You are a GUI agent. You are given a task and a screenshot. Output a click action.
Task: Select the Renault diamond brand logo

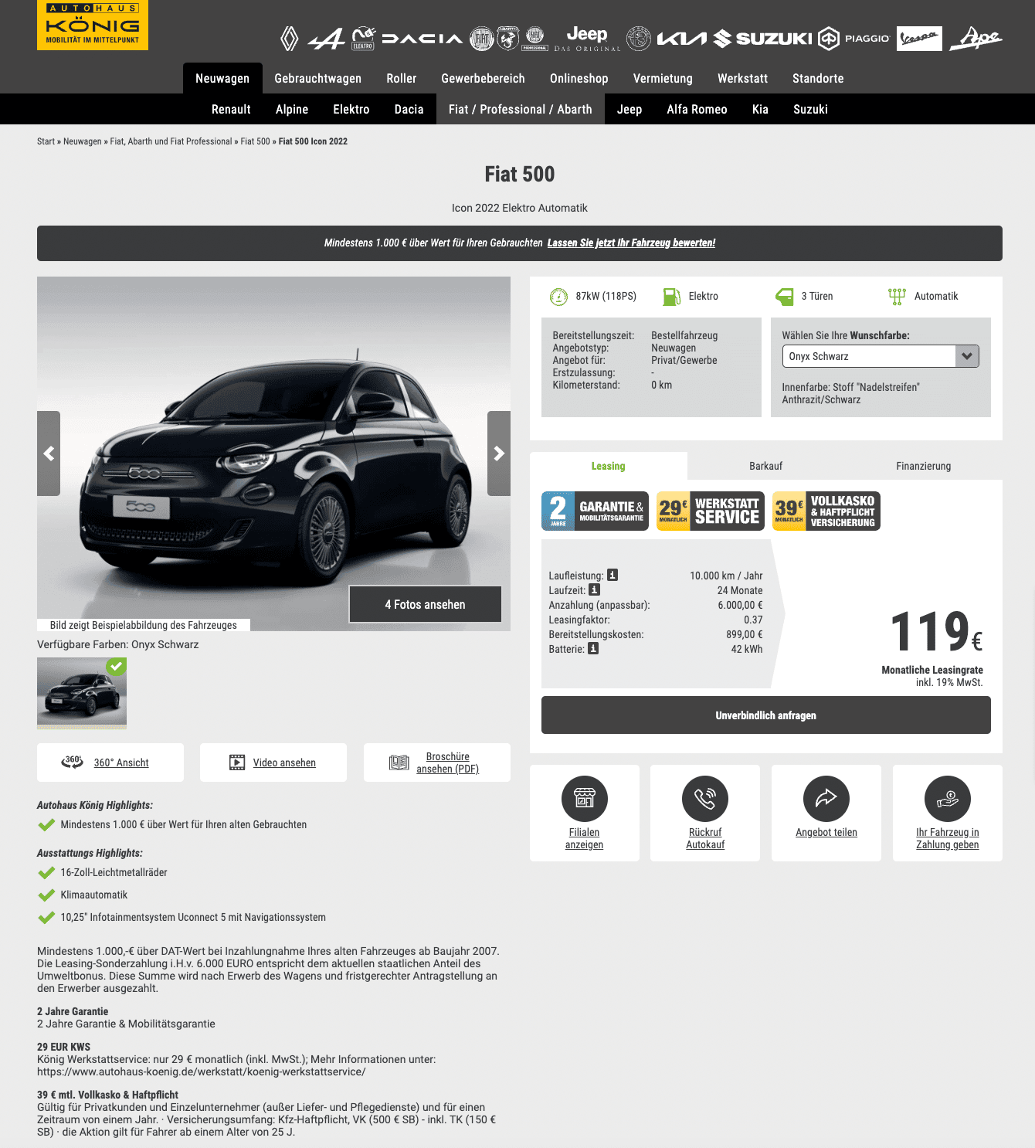[x=289, y=39]
